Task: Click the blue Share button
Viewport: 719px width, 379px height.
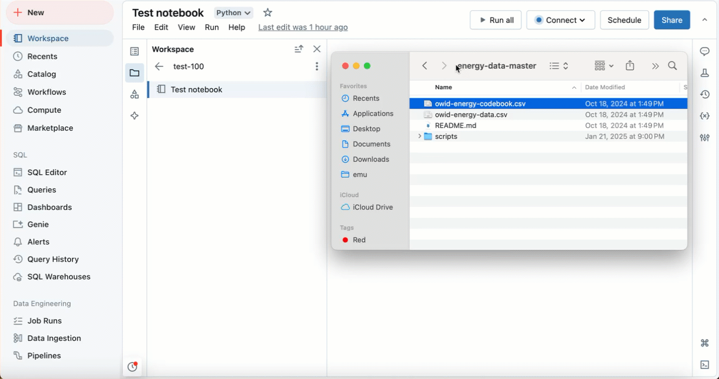Action: click(672, 20)
